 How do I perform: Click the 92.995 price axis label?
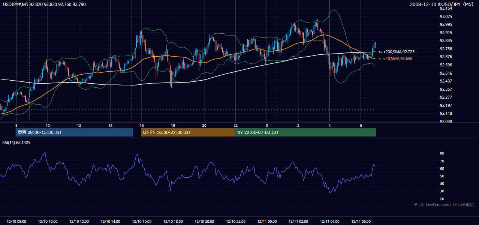point(446,24)
